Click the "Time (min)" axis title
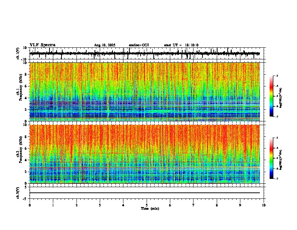Viewport: 297px width, 230px height. pos(150,209)
